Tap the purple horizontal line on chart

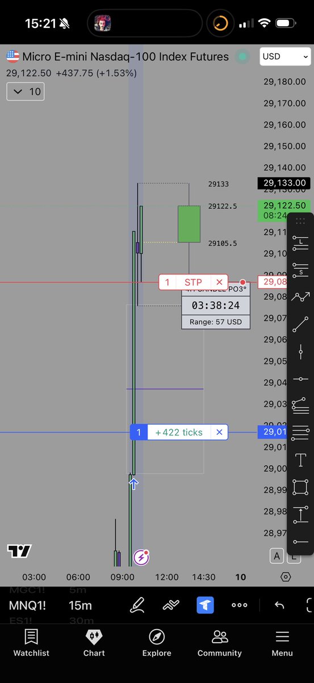165,389
